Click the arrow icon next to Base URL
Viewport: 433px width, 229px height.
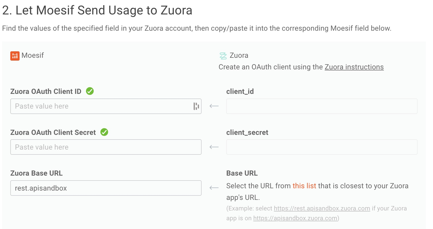pyautogui.click(x=214, y=188)
